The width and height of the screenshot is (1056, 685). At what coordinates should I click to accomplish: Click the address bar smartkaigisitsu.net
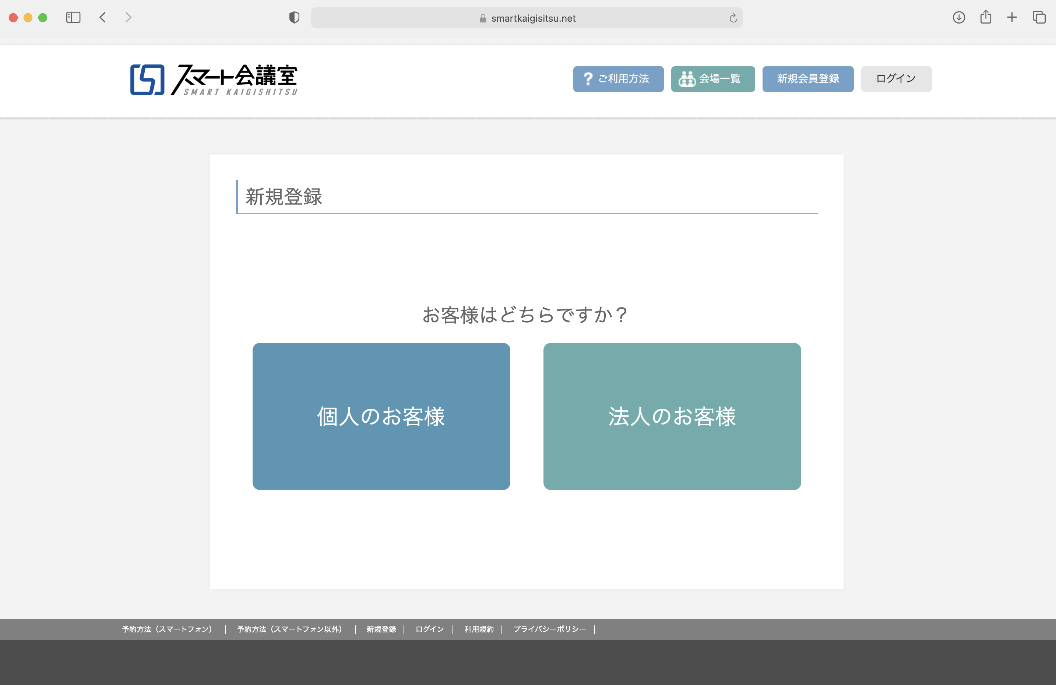tap(527, 18)
